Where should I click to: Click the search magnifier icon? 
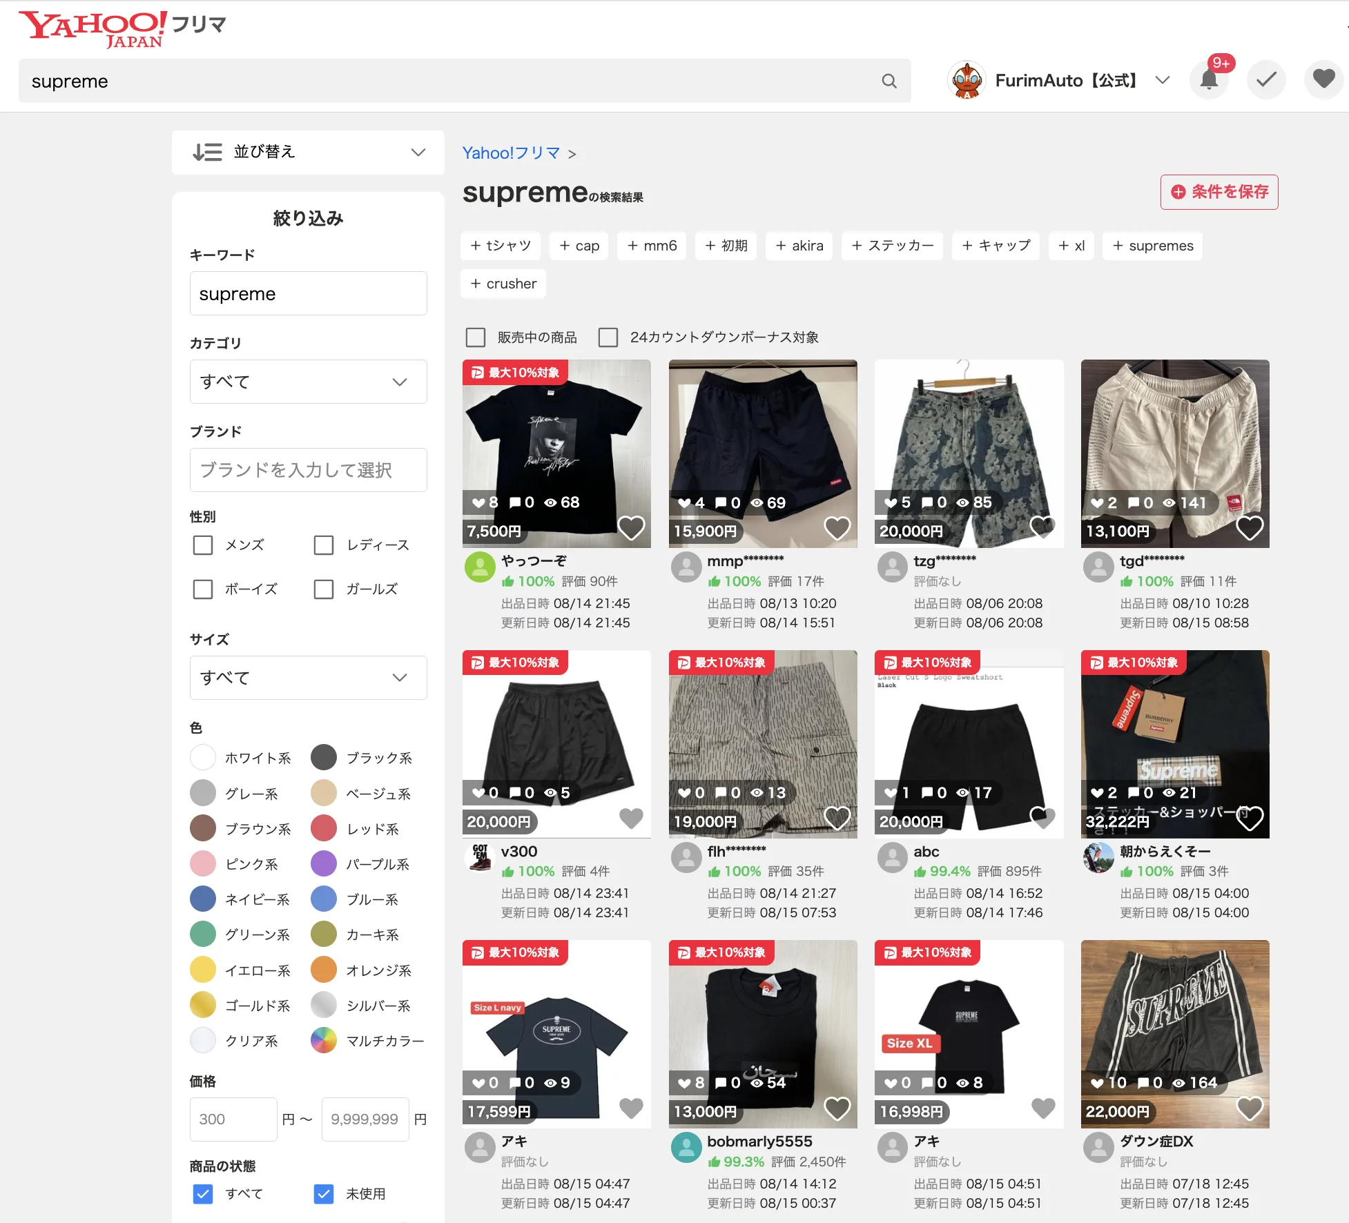[889, 81]
